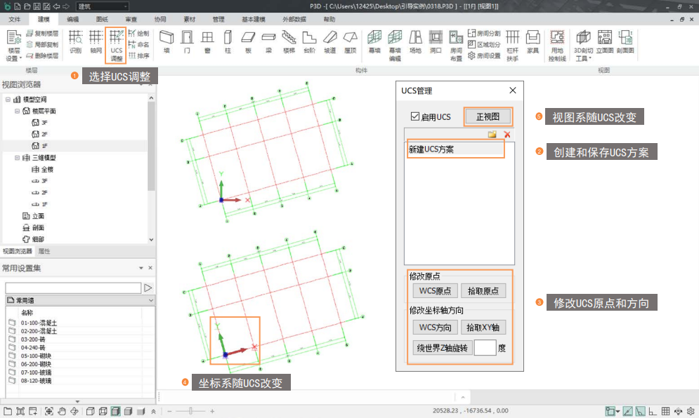This screenshot has height=418, width=699.
Task: Select the pan hand tool in bottom toolbar
Action: click(x=62, y=411)
